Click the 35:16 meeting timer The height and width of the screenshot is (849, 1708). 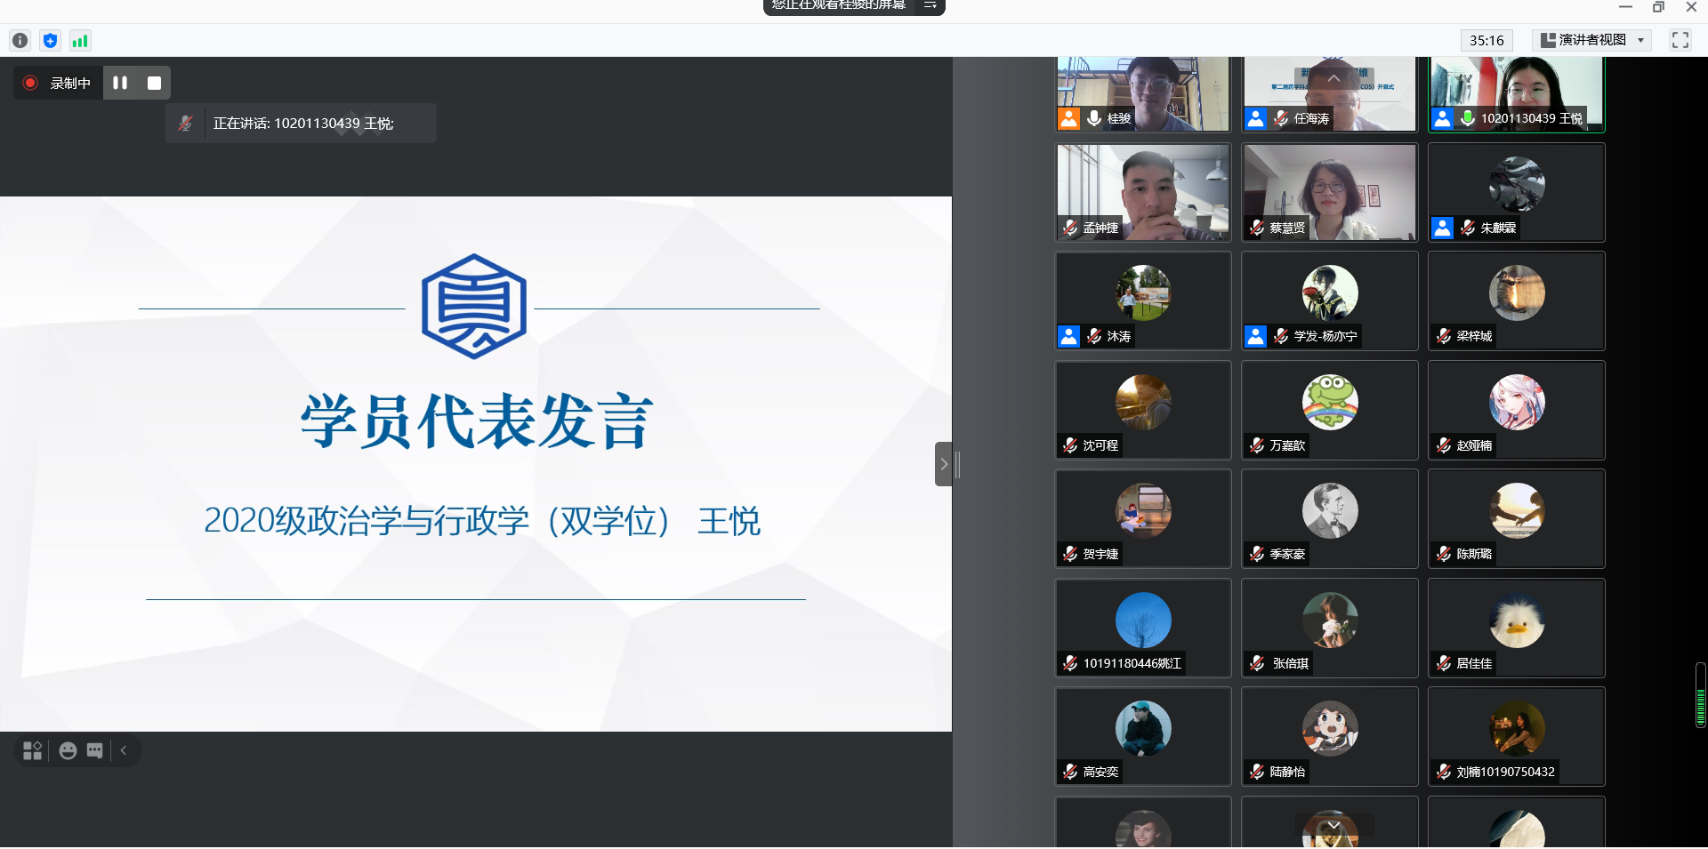[1486, 40]
